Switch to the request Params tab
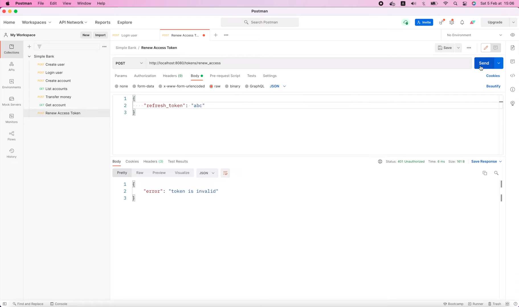The height and width of the screenshot is (307, 519). pos(121,76)
